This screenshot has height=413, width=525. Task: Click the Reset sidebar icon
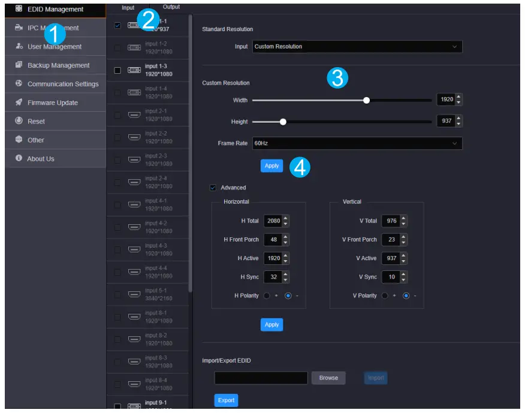[x=19, y=120]
